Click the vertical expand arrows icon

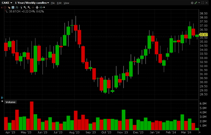37,7
